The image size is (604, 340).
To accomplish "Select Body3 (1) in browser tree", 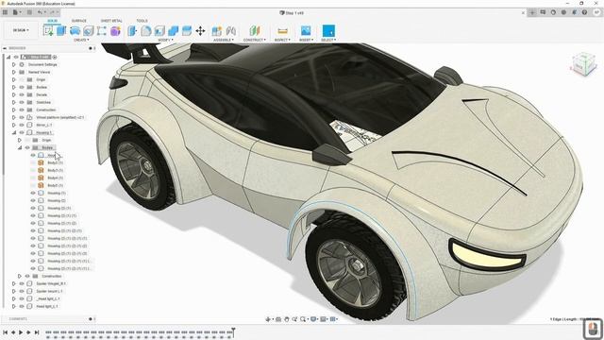I will pos(55,170).
